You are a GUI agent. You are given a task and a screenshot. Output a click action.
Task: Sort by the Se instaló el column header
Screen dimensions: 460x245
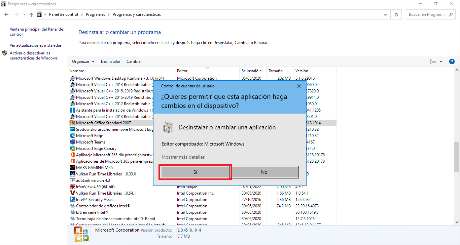click(x=253, y=71)
